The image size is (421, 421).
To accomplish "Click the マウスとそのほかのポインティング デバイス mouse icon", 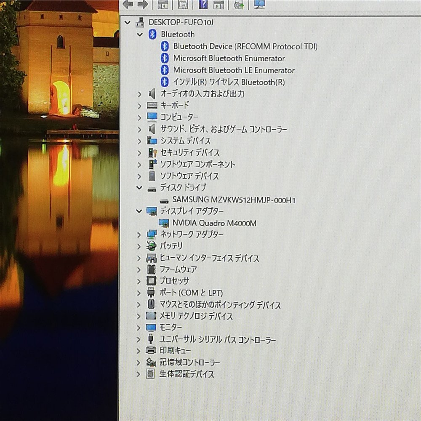I will (x=151, y=304).
